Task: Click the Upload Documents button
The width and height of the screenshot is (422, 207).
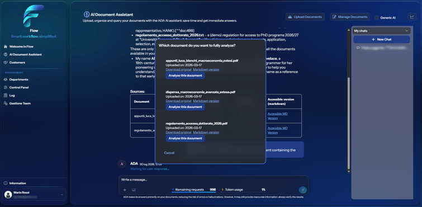Action: [x=305, y=17]
